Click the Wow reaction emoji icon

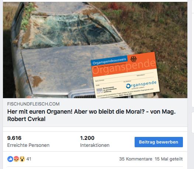(22, 159)
